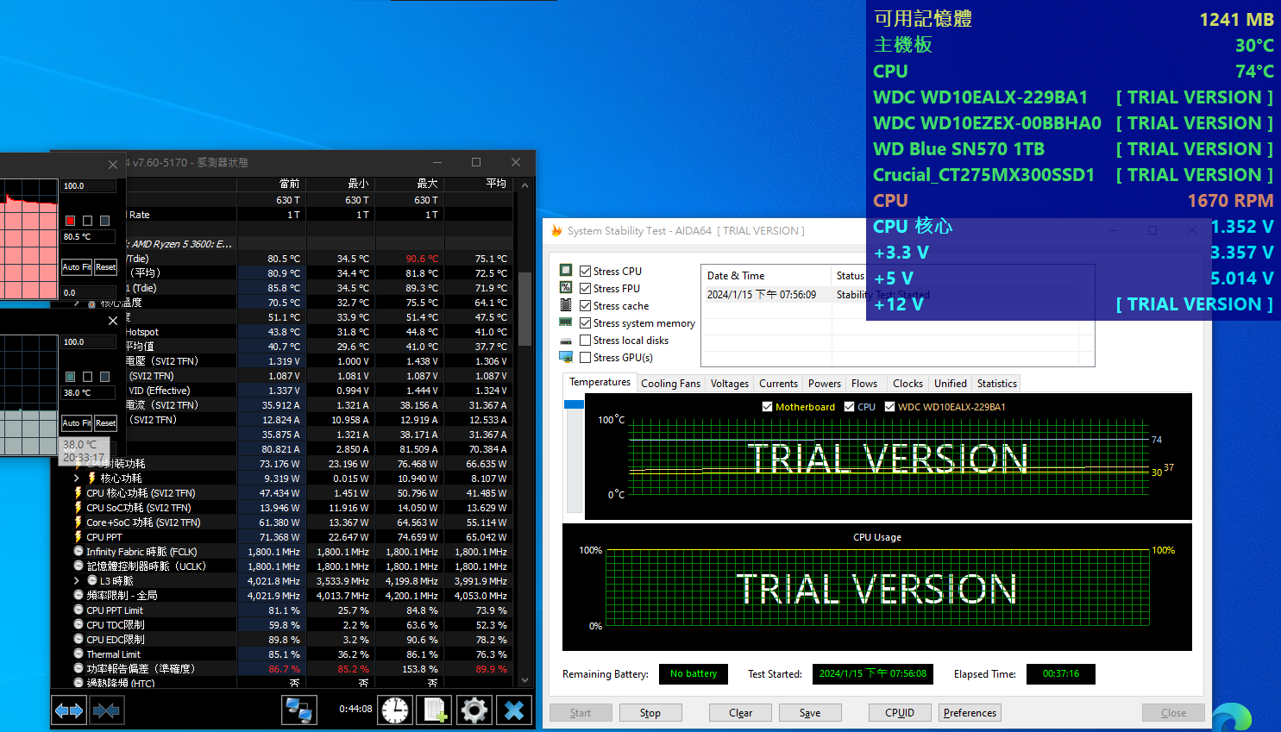This screenshot has width=1281, height=732.
Task: Click the Microsoft Edge icon in the taskbar
Action: point(1232,718)
